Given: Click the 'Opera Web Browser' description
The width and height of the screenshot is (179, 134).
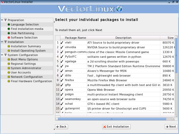Looking at the screenshot, I should [x=101, y=90].
